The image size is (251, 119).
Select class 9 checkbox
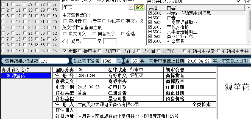point(3,51)
